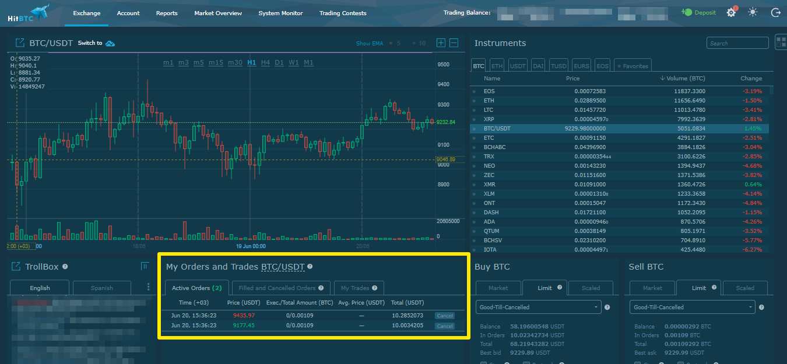
Task: Toggle Show EMA on the chart
Action: (x=371, y=43)
